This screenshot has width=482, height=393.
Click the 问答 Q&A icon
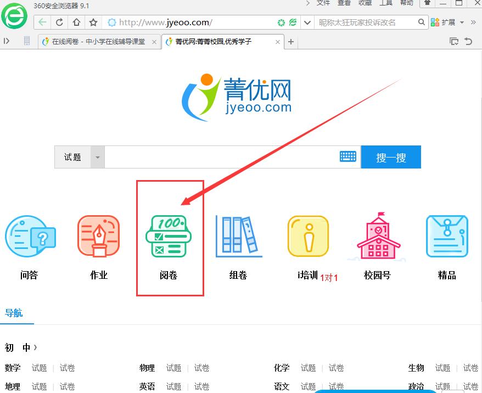(x=30, y=237)
